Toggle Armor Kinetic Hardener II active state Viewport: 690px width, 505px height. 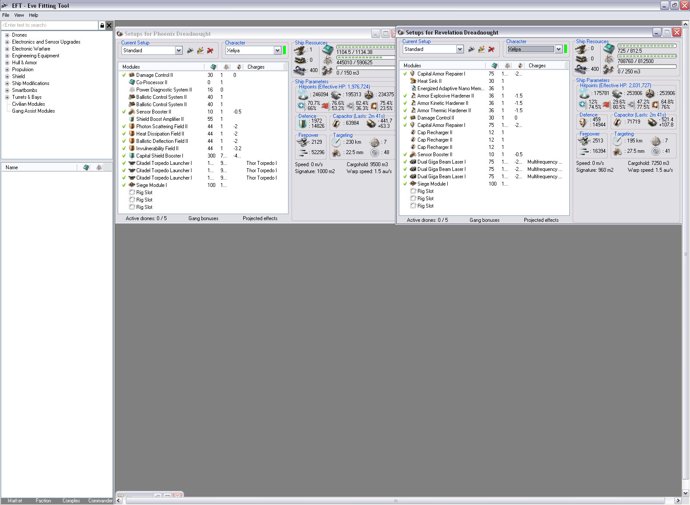[x=405, y=103]
